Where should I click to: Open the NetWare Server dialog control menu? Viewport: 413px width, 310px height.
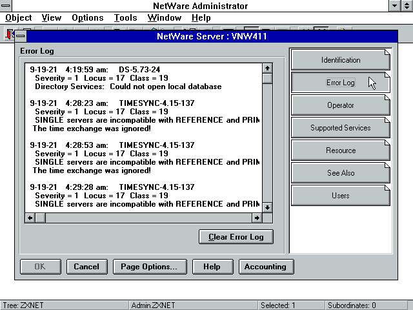[x=21, y=36]
